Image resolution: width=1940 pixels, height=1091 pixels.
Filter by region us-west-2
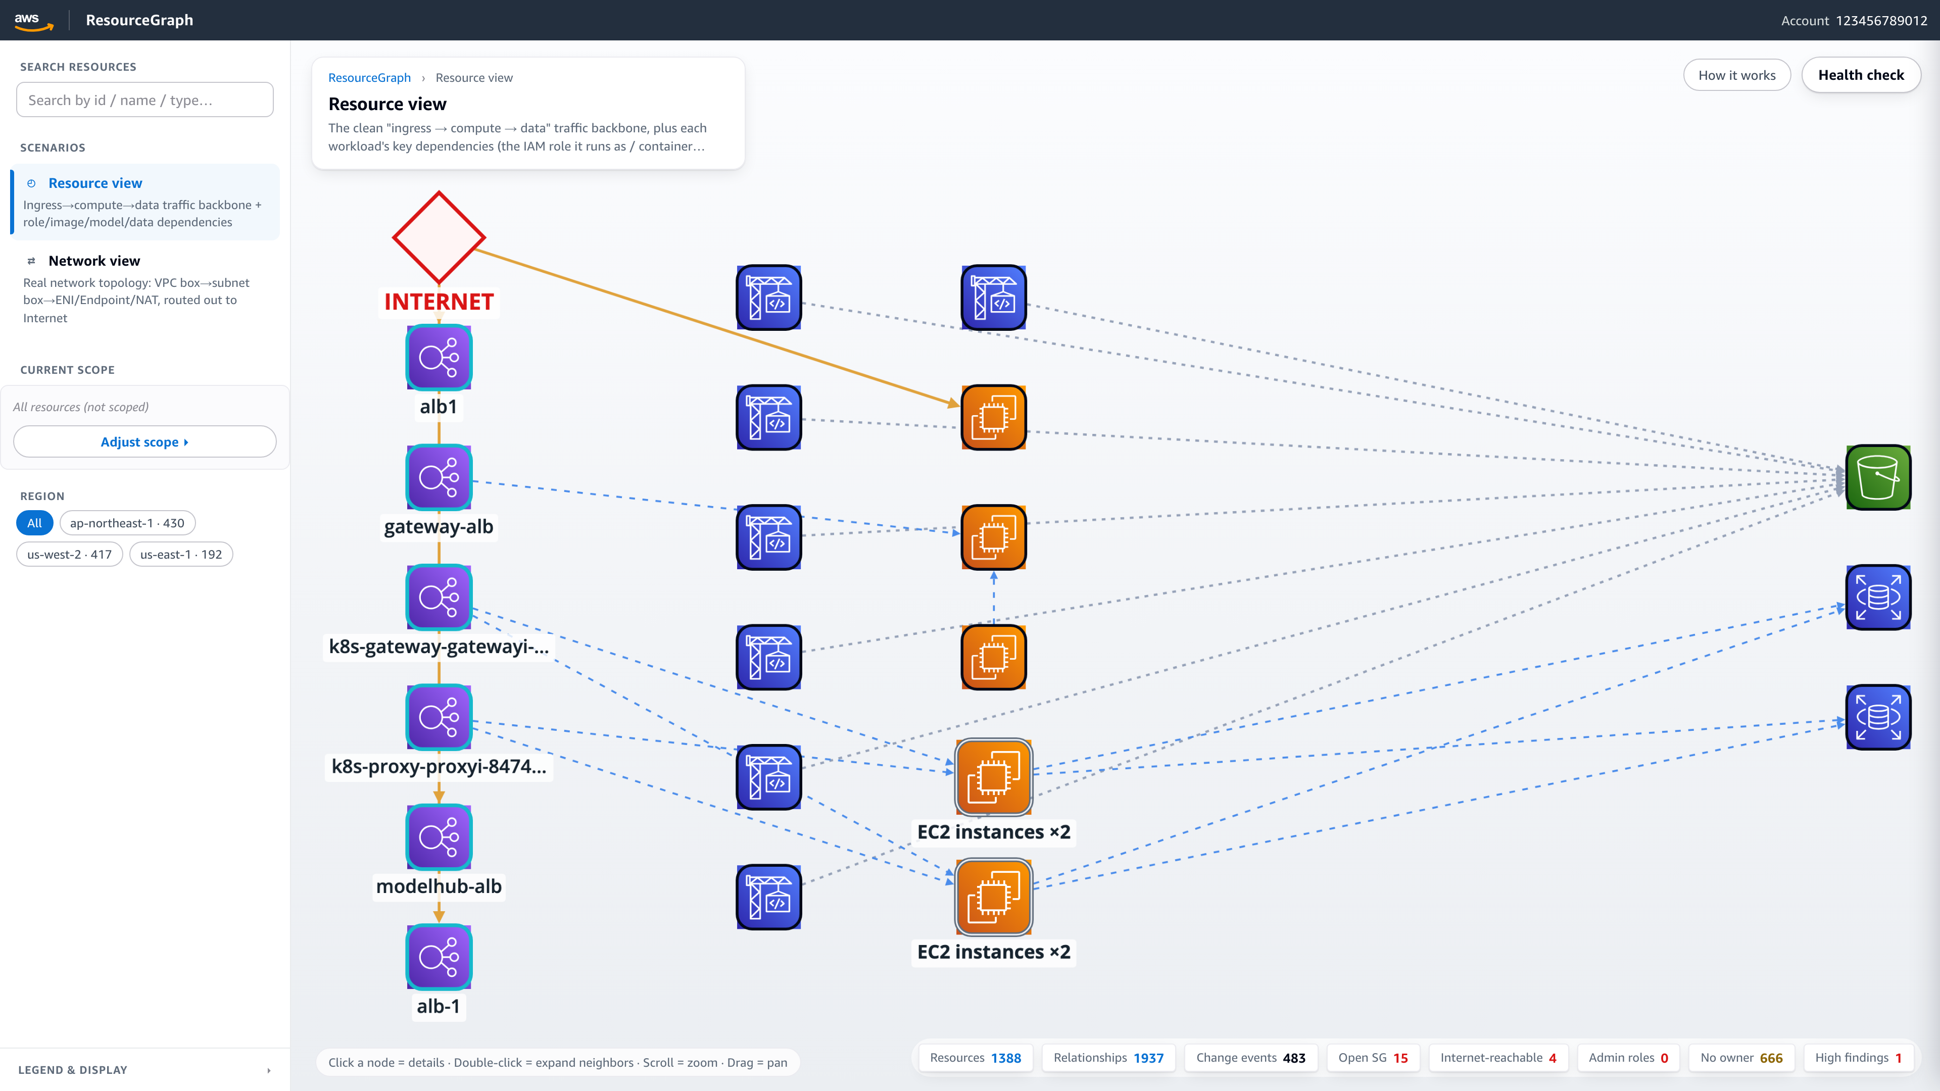point(69,554)
